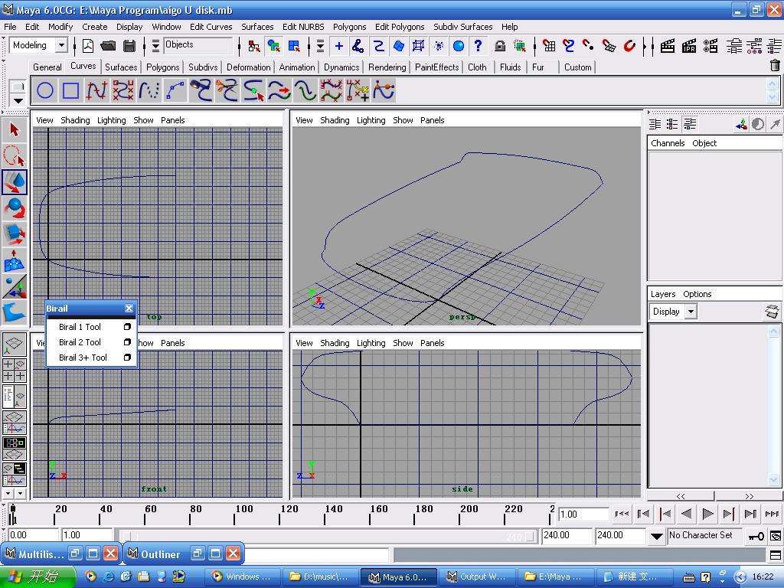Screen dimensions: 784x588
Task: Click the current frame field 1.00
Action: point(583,514)
